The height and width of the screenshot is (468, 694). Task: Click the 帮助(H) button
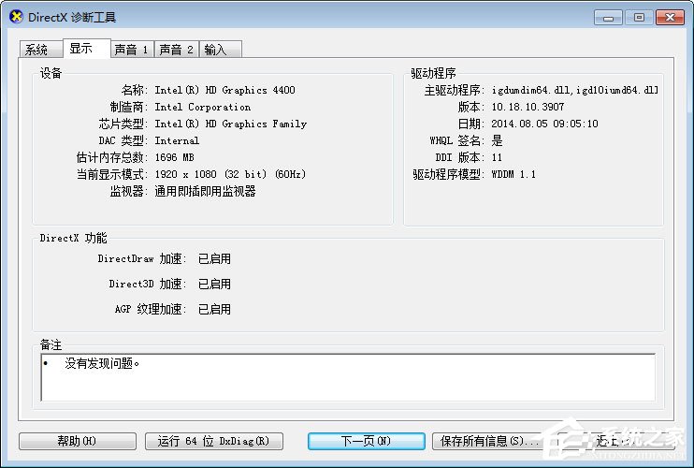pyautogui.click(x=78, y=441)
